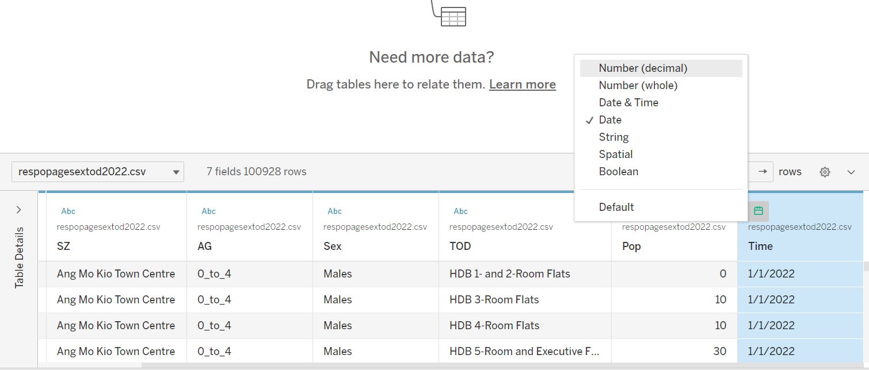Select String in the data type menu
Viewport: 869px width, 370px height.
pos(613,137)
